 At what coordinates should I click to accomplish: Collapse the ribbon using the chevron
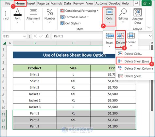click(x=149, y=28)
